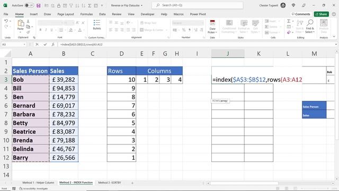Open Sort & Filter menu
Image resolution: width=339 pixels, height=191 pixels.
(x=300, y=26)
